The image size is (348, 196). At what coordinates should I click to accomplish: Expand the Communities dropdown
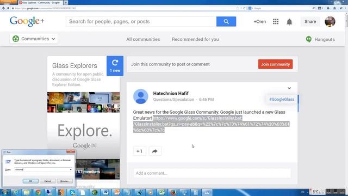pyautogui.click(x=53, y=39)
